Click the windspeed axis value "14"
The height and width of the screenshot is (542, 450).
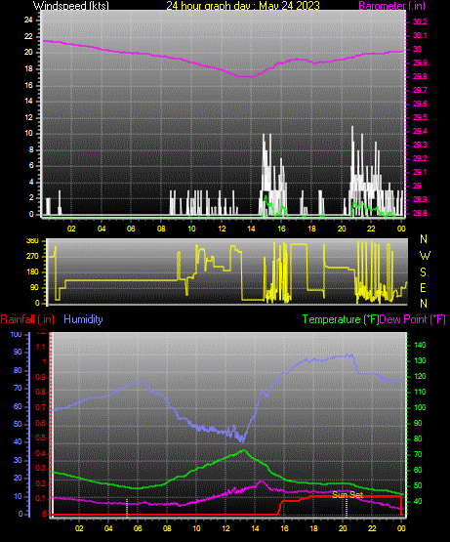point(28,101)
